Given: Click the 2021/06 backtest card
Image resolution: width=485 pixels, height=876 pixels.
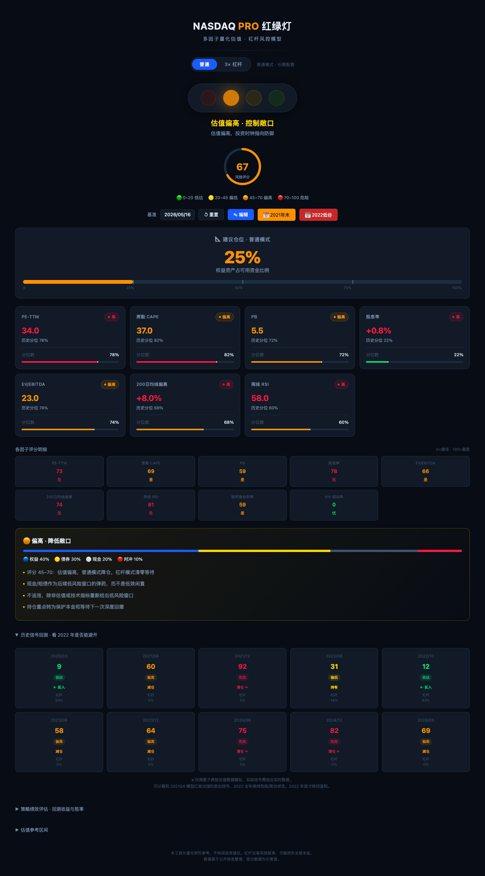Looking at the screenshot, I should point(151,678).
